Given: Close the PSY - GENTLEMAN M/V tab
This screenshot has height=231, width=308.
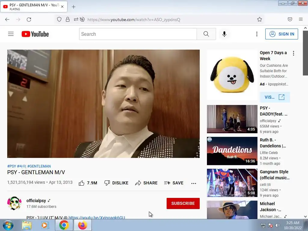Looking at the screenshot, I should (x=62, y=7).
